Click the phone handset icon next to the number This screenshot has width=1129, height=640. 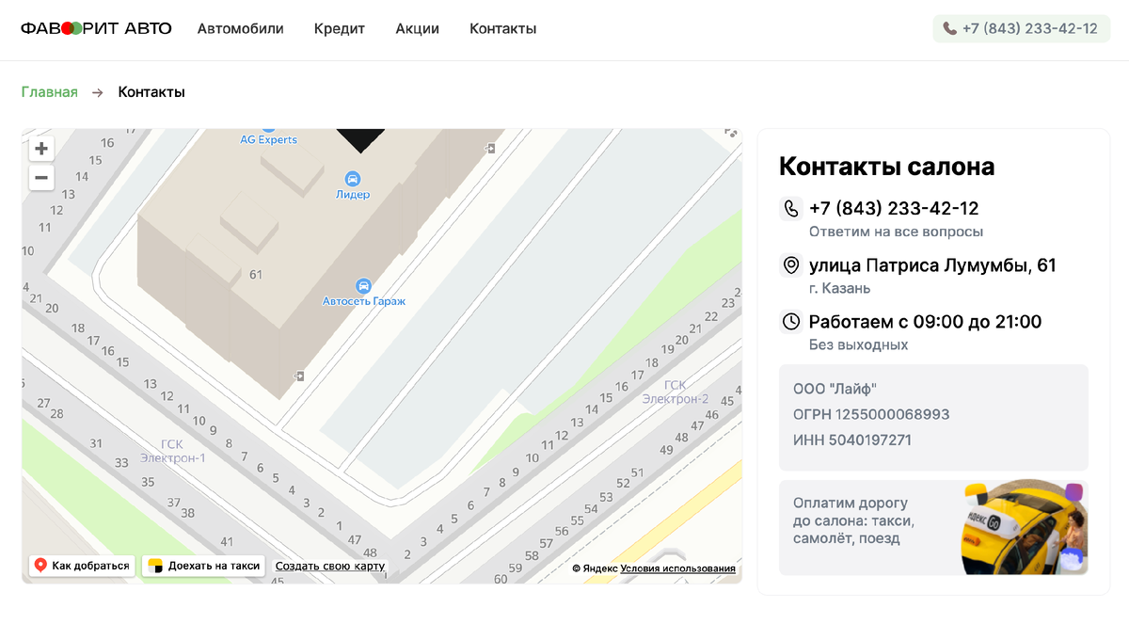(x=790, y=209)
